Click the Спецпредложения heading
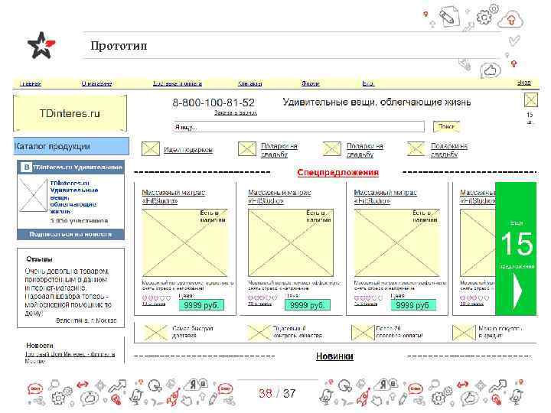The width and height of the screenshot is (551, 413). 338,172
